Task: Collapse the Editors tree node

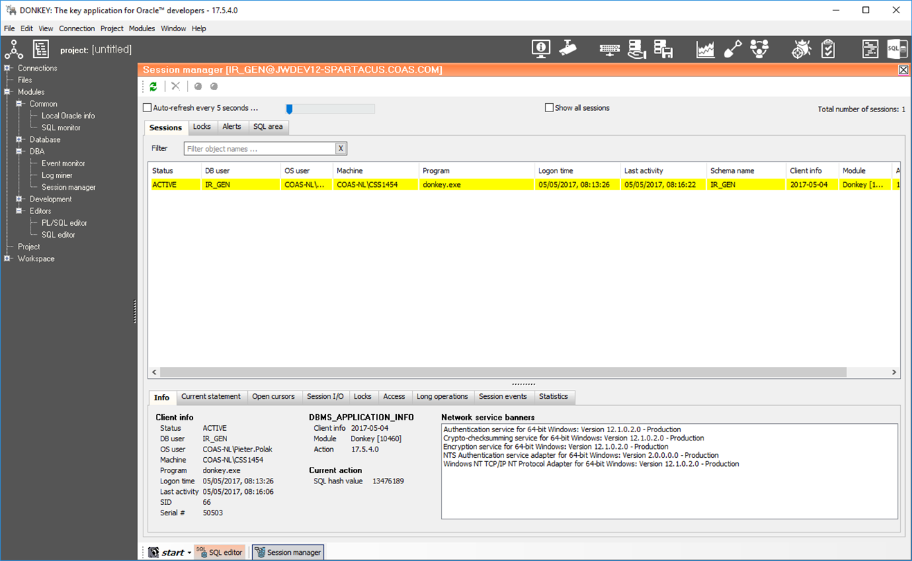Action: click(x=19, y=211)
